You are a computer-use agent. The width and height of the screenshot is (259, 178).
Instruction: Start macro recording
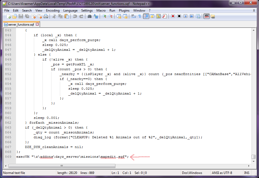173,16
